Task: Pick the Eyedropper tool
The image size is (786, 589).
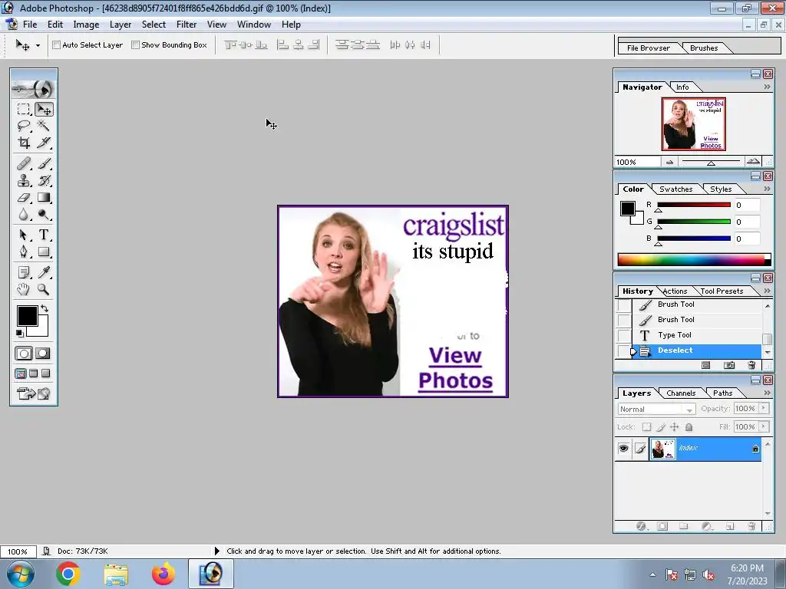Action: (x=44, y=272)
